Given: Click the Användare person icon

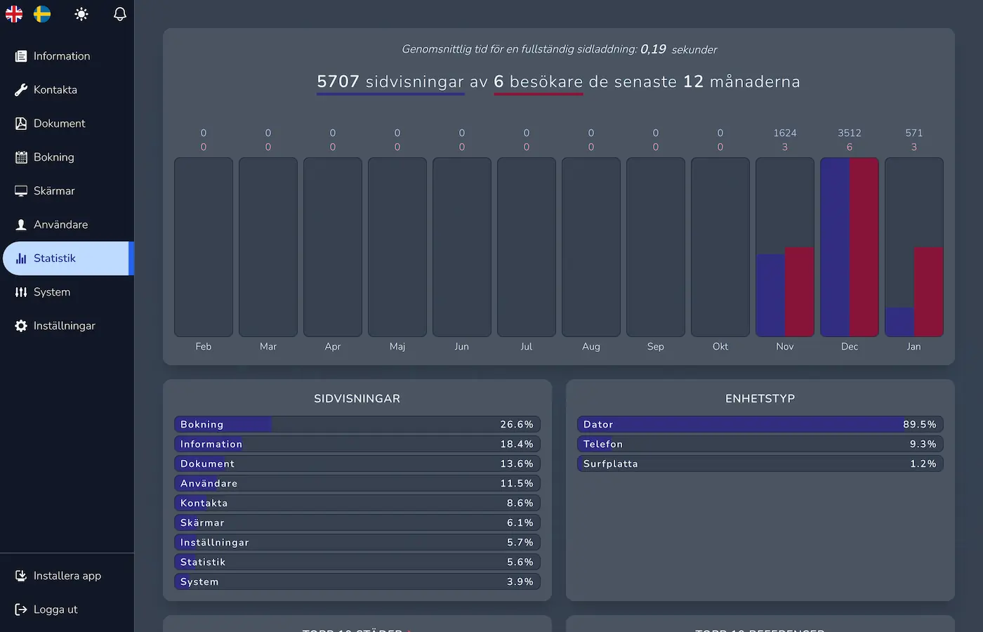Looking at the screenshot, I should click(21, 225).
